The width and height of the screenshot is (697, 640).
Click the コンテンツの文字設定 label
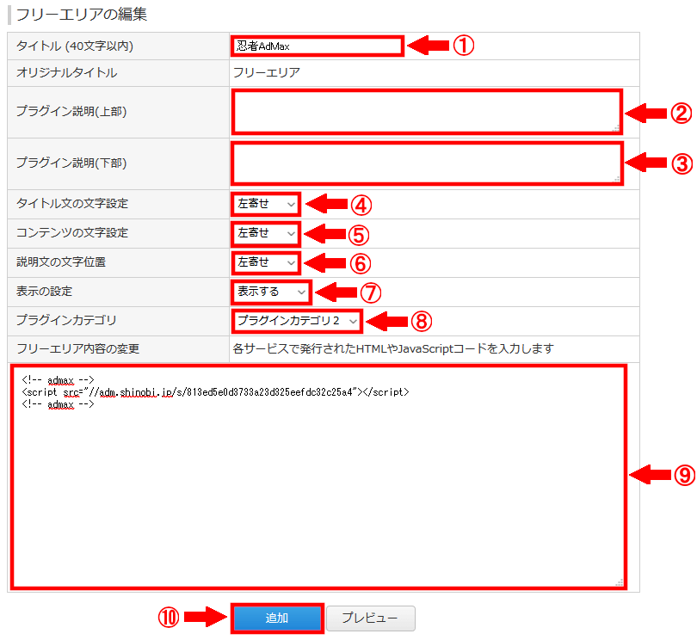(x=72, y=233)
